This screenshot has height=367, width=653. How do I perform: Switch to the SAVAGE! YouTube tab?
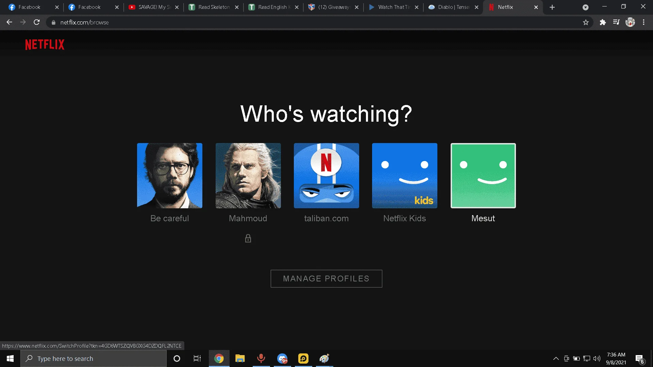pyautogui.click(x=153, y=7)
